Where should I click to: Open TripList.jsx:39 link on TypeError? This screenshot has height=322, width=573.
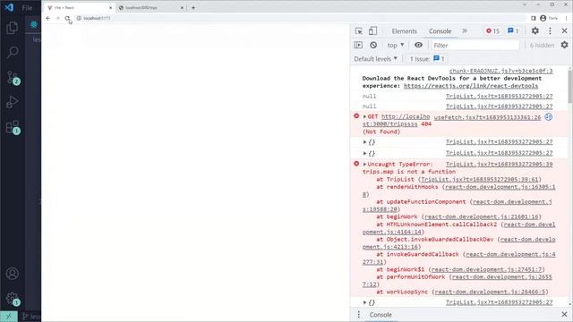500,165
